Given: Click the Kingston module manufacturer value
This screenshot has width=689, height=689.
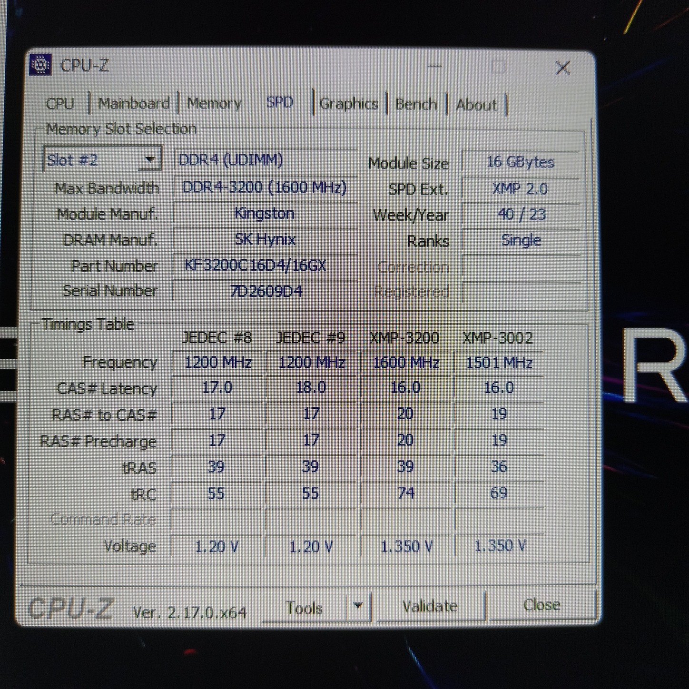Looking at the screenshot, I should tap(265, 213).
